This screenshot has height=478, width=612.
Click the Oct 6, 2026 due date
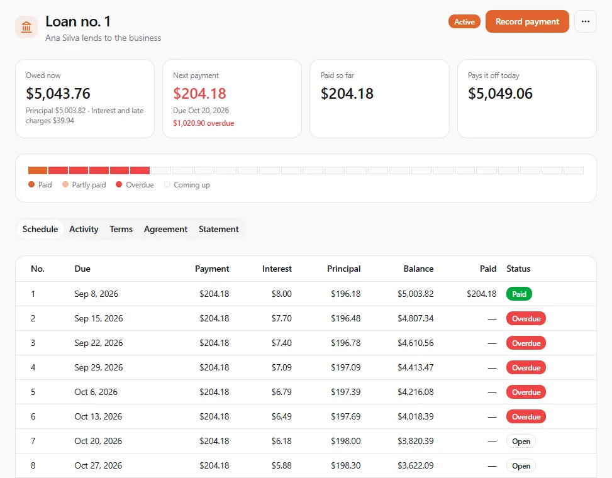(x=96, y=392)
